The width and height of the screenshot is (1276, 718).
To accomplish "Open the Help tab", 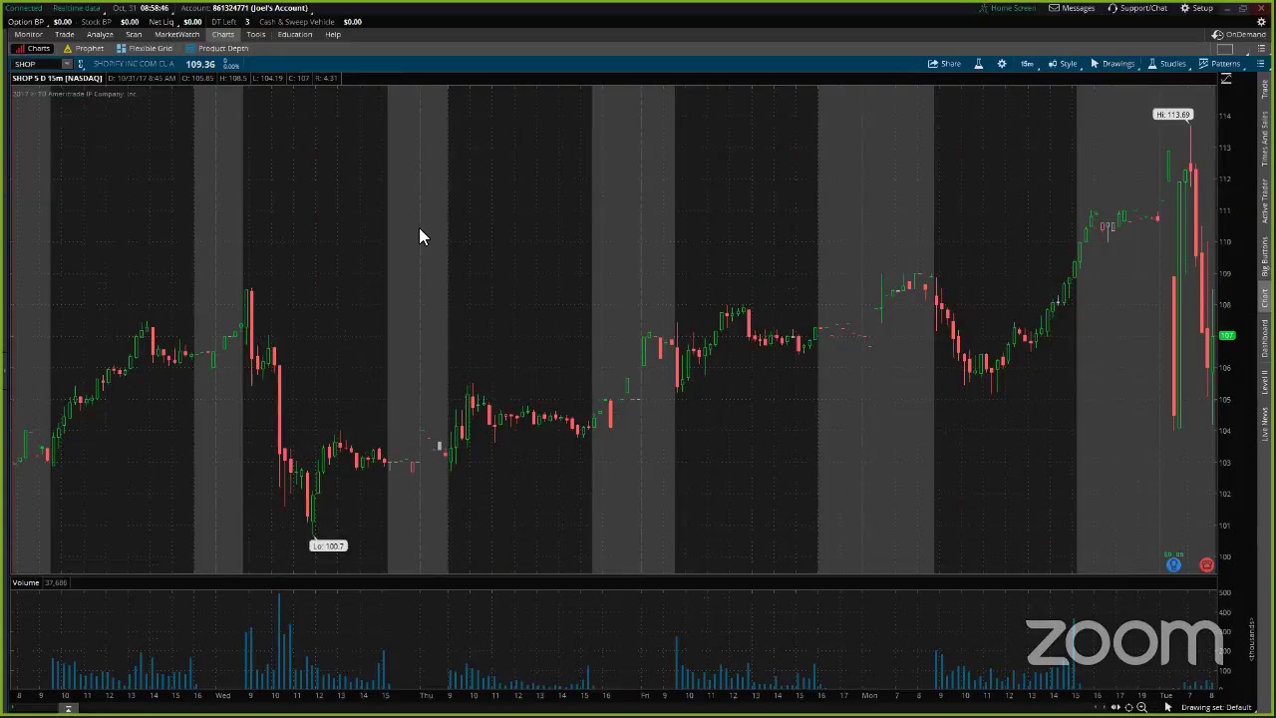I will [x=333, y=34].
